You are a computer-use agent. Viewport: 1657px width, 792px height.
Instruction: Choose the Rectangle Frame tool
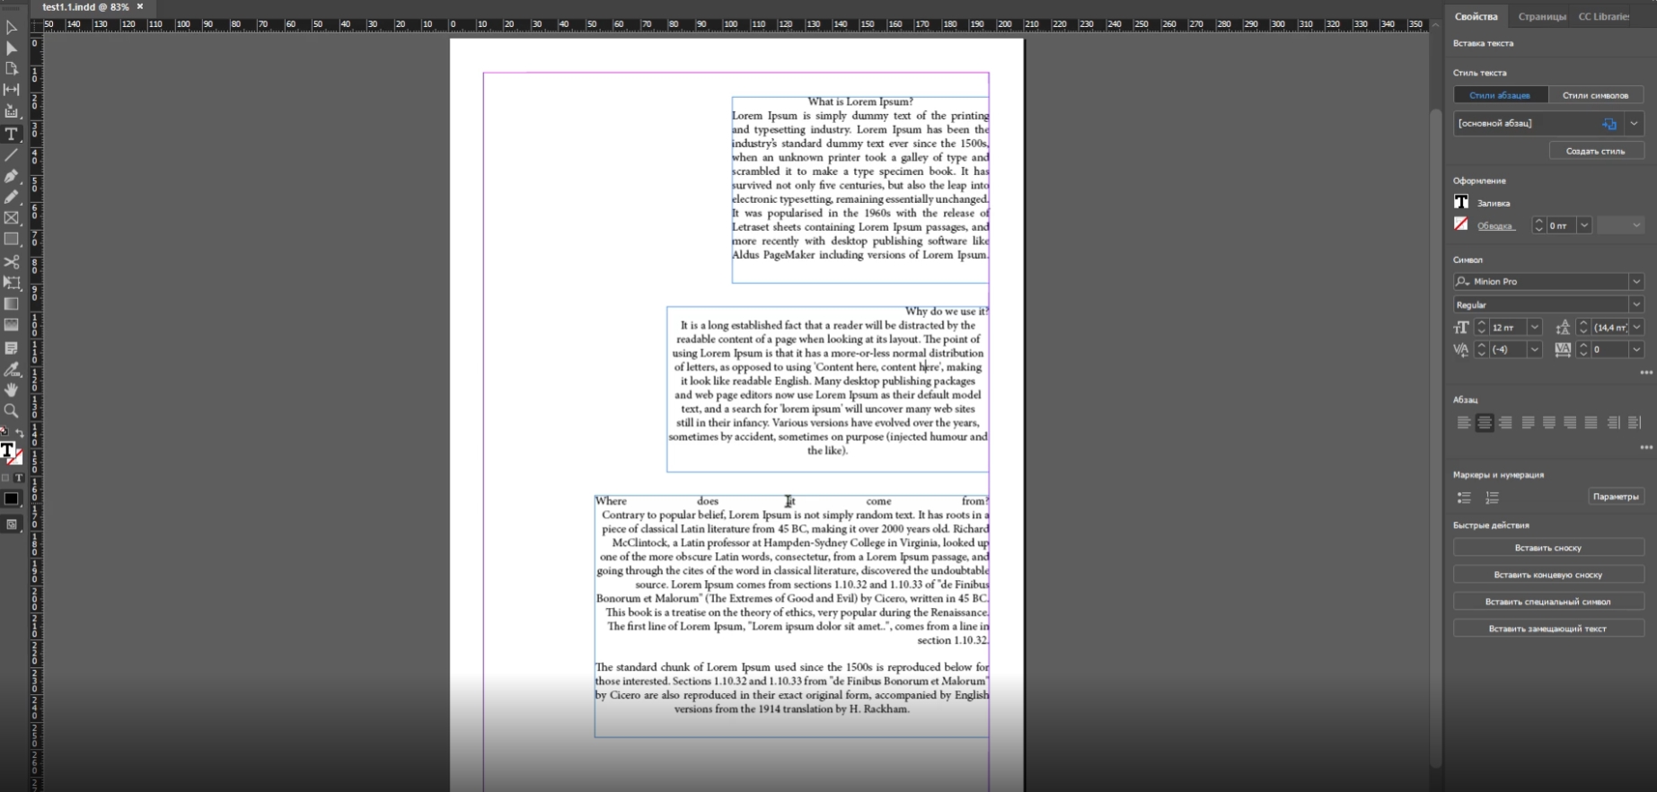pyautogui.click(x=12, y=218)
